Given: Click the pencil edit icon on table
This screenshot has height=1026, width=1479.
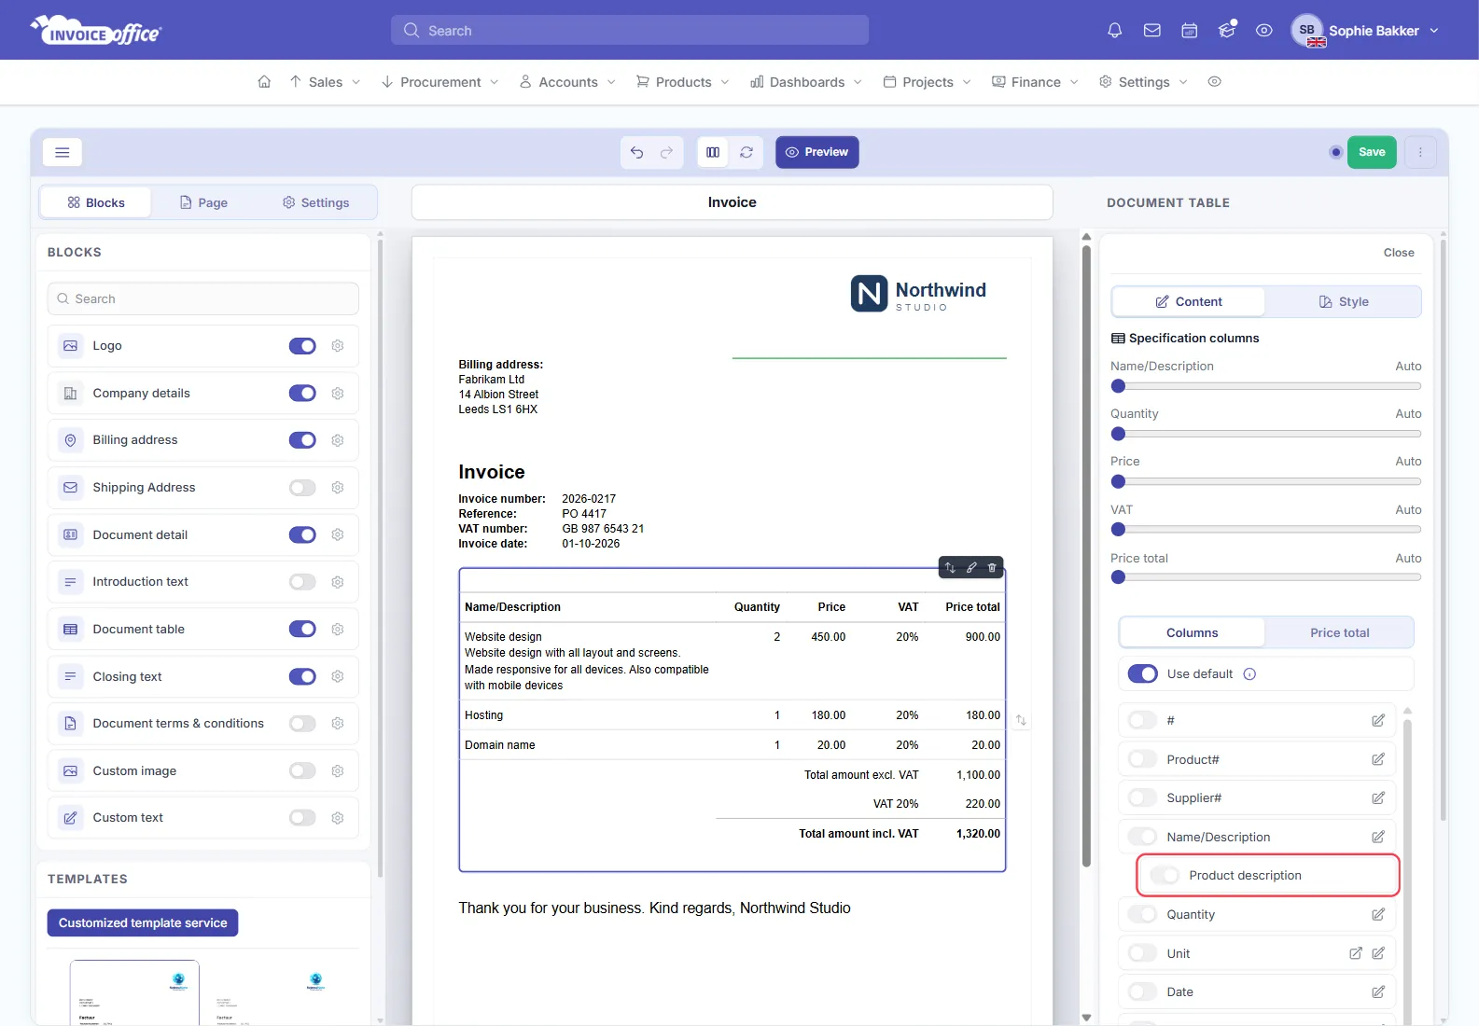Looking at the screenshot, I should (x=971, y=567).
